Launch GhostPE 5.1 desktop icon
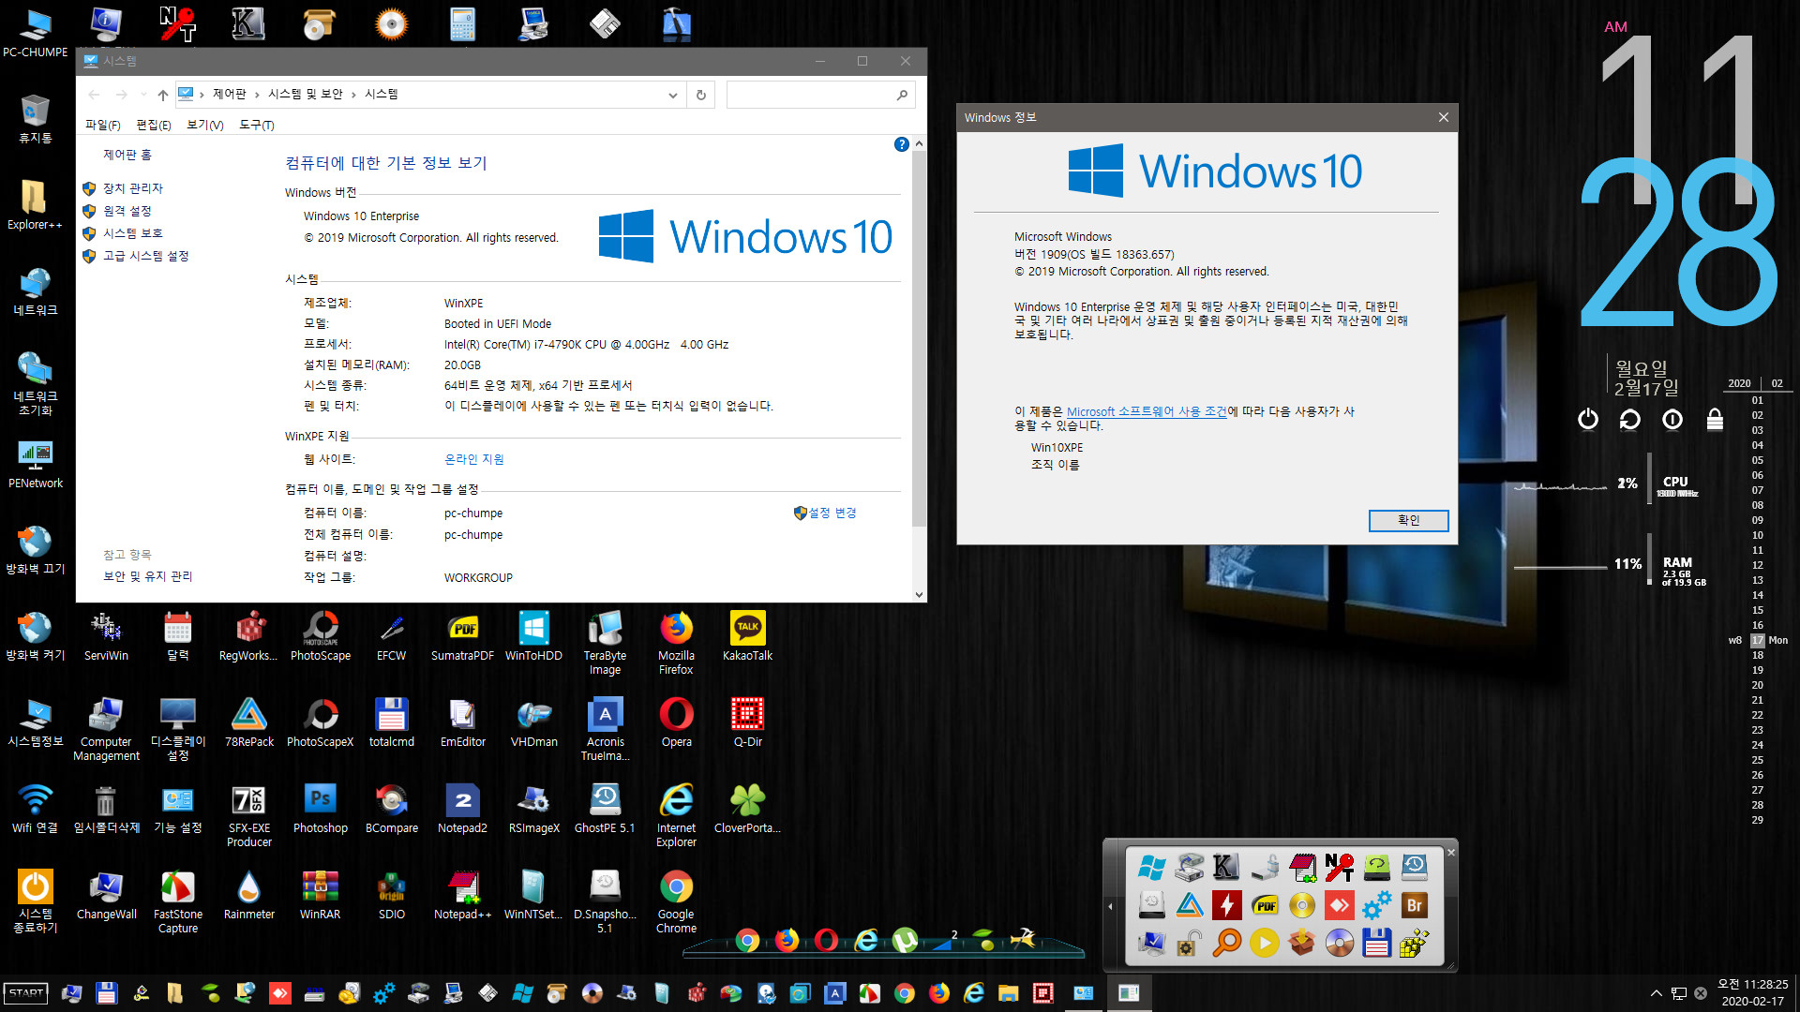 605,809
